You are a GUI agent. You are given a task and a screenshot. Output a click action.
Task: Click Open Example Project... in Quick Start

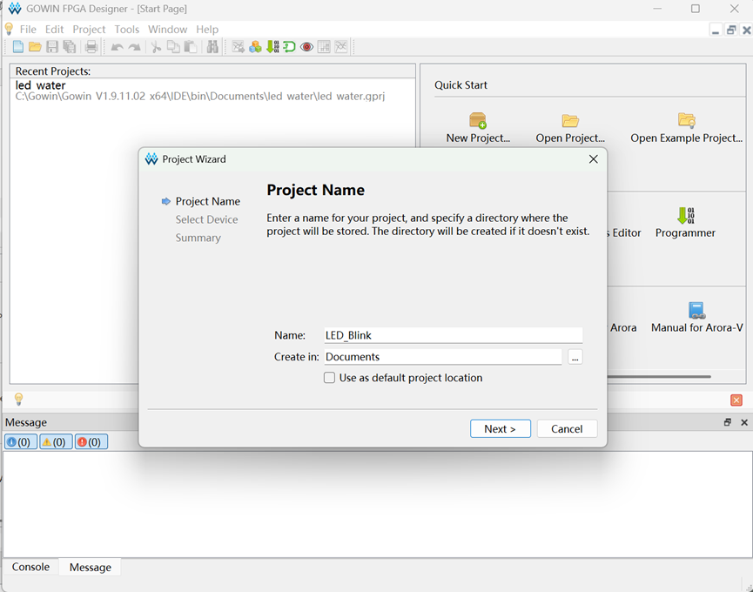[x=686, y=128]
